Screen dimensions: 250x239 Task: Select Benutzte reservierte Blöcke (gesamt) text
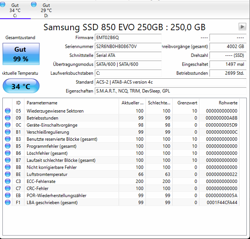coord(62,139)
